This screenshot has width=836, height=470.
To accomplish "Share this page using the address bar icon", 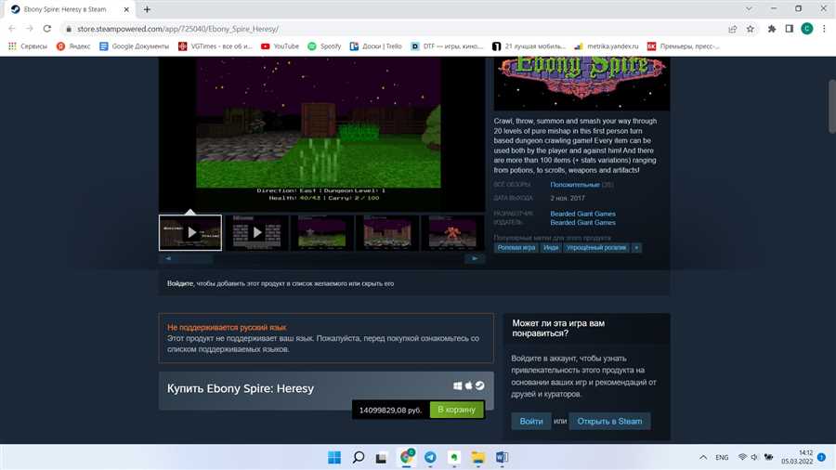I will [x=733, y=29].
